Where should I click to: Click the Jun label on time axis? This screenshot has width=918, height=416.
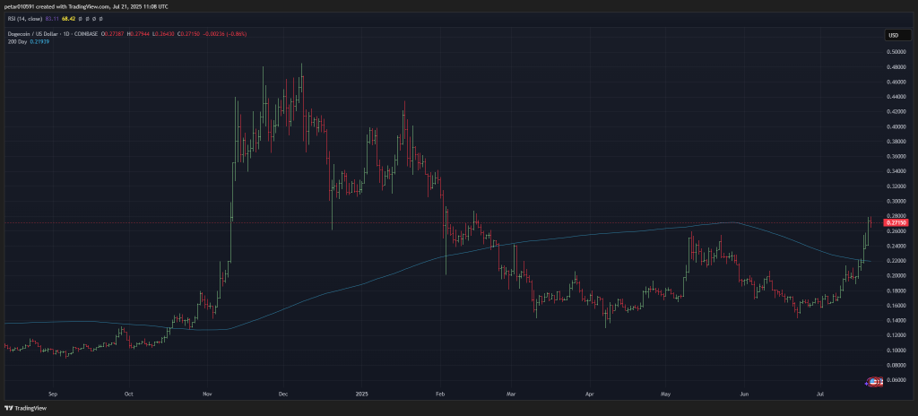(x=743, y=394)
